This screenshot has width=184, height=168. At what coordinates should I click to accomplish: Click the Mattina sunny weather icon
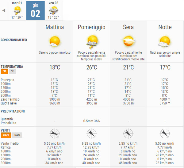pos(55,41)
